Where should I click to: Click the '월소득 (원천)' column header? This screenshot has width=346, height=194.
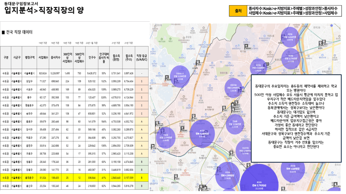pyautogui.click(x=116, y=57)
